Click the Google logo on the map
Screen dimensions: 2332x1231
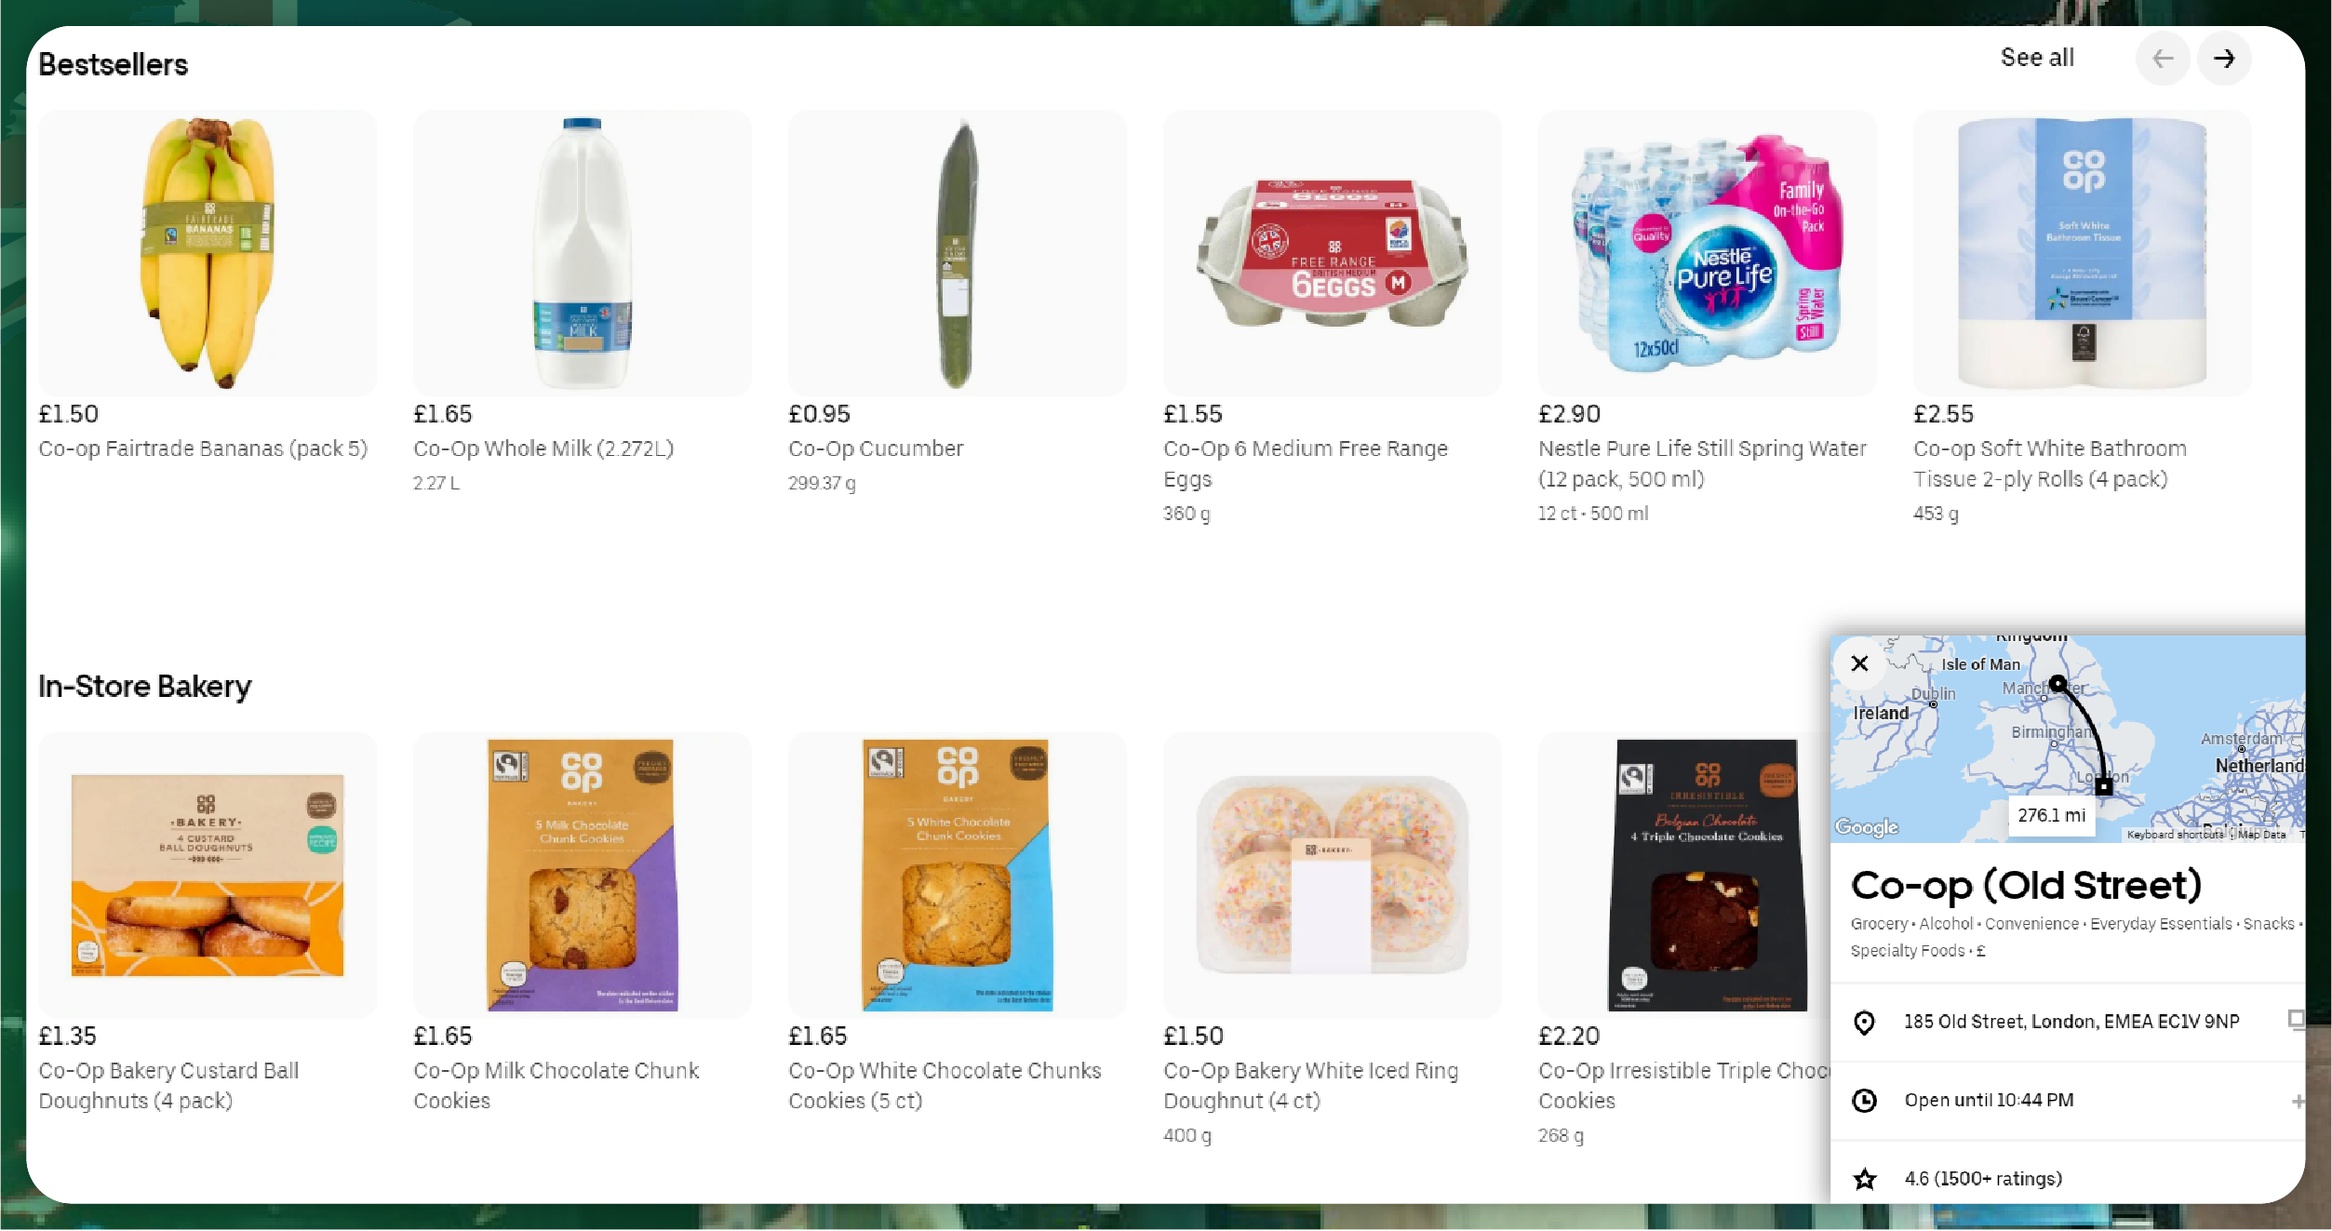[1866, 827]
